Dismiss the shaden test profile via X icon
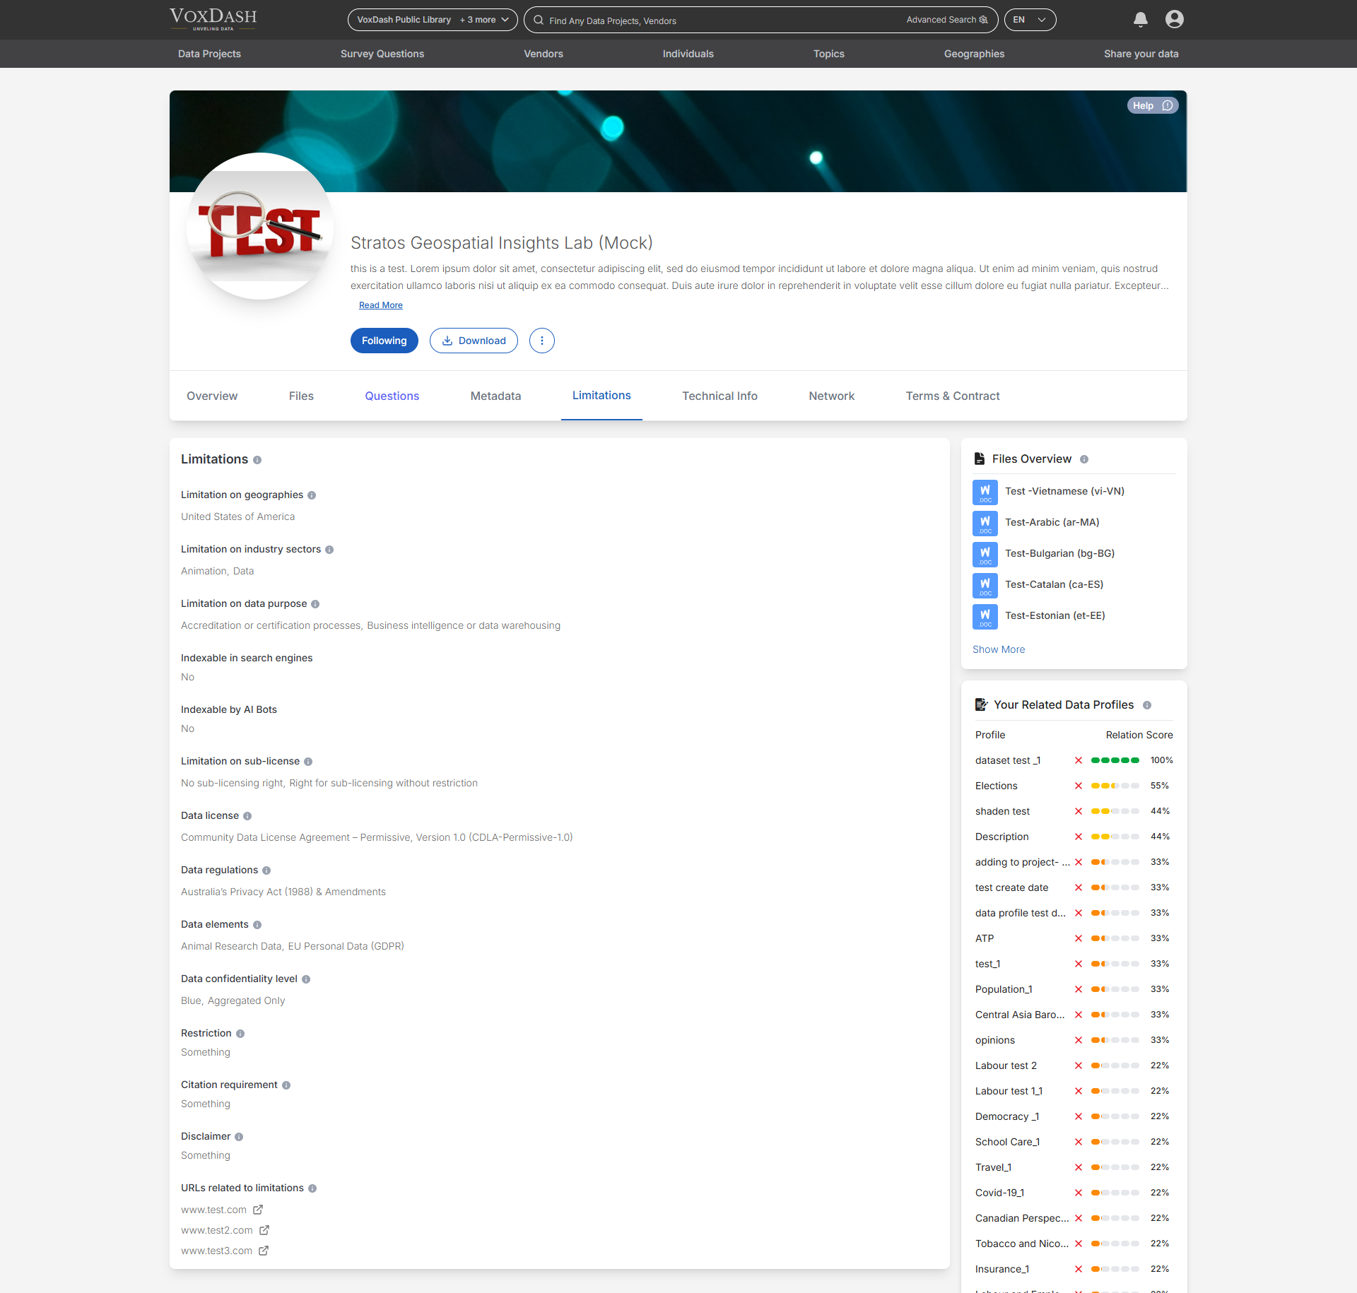Image resolution: width=1357 pixels, height=1293 pixels. 1078,811
